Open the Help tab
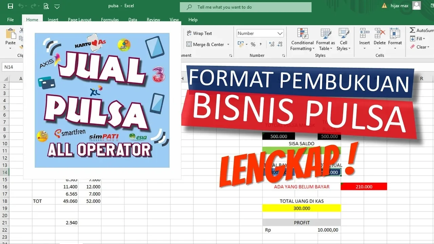The image size is (434, 244). (193, 20)
